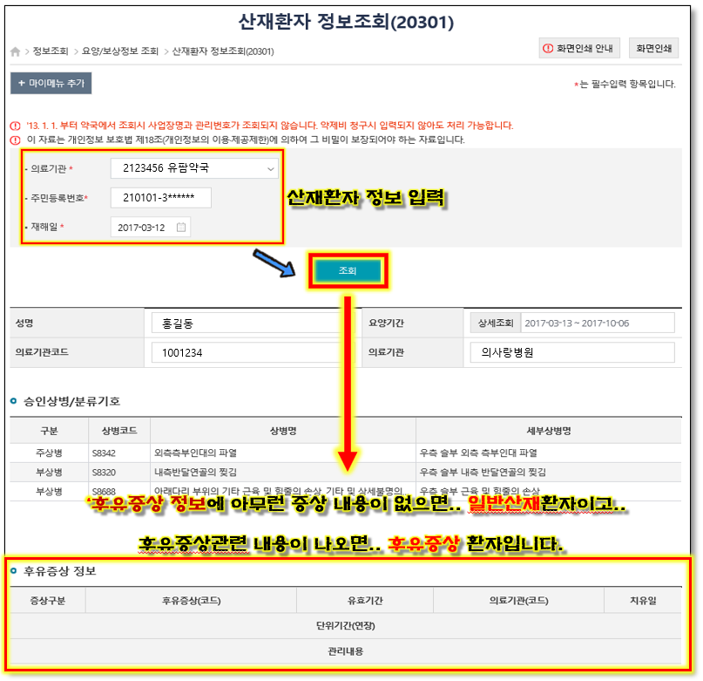Click the home icon in the breadcrumb

pos(15,51)
